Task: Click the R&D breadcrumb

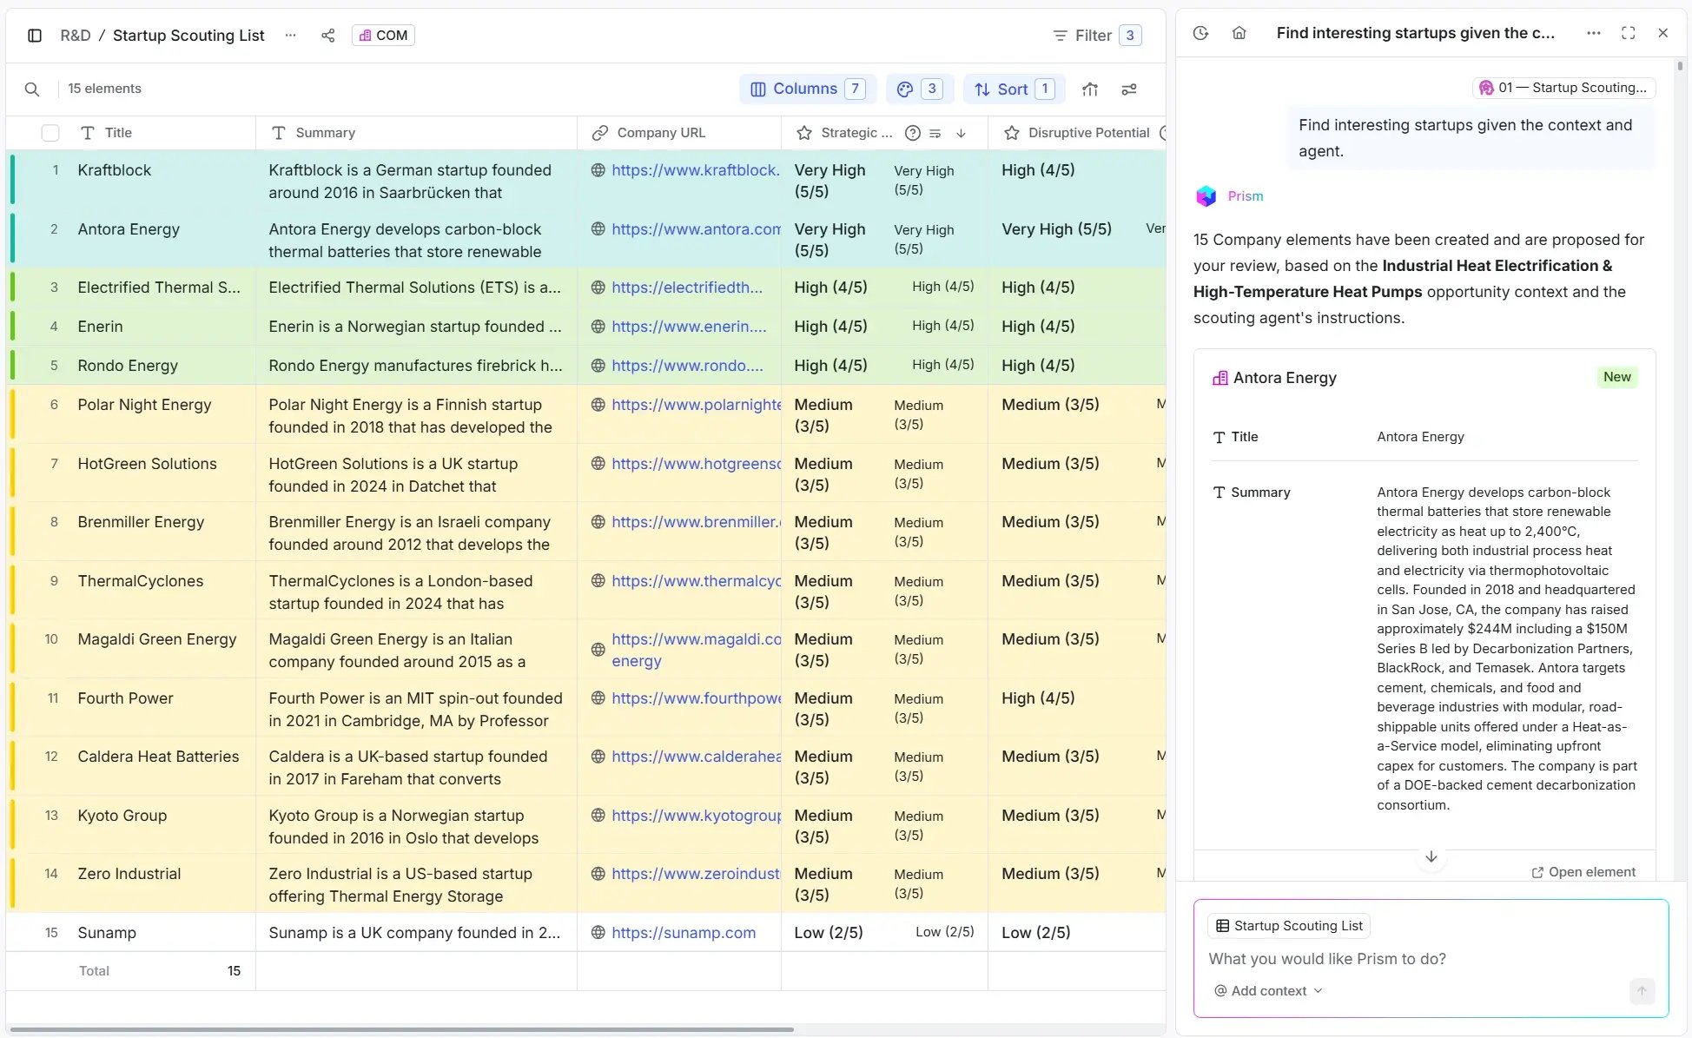Action: tap(75, 36)
